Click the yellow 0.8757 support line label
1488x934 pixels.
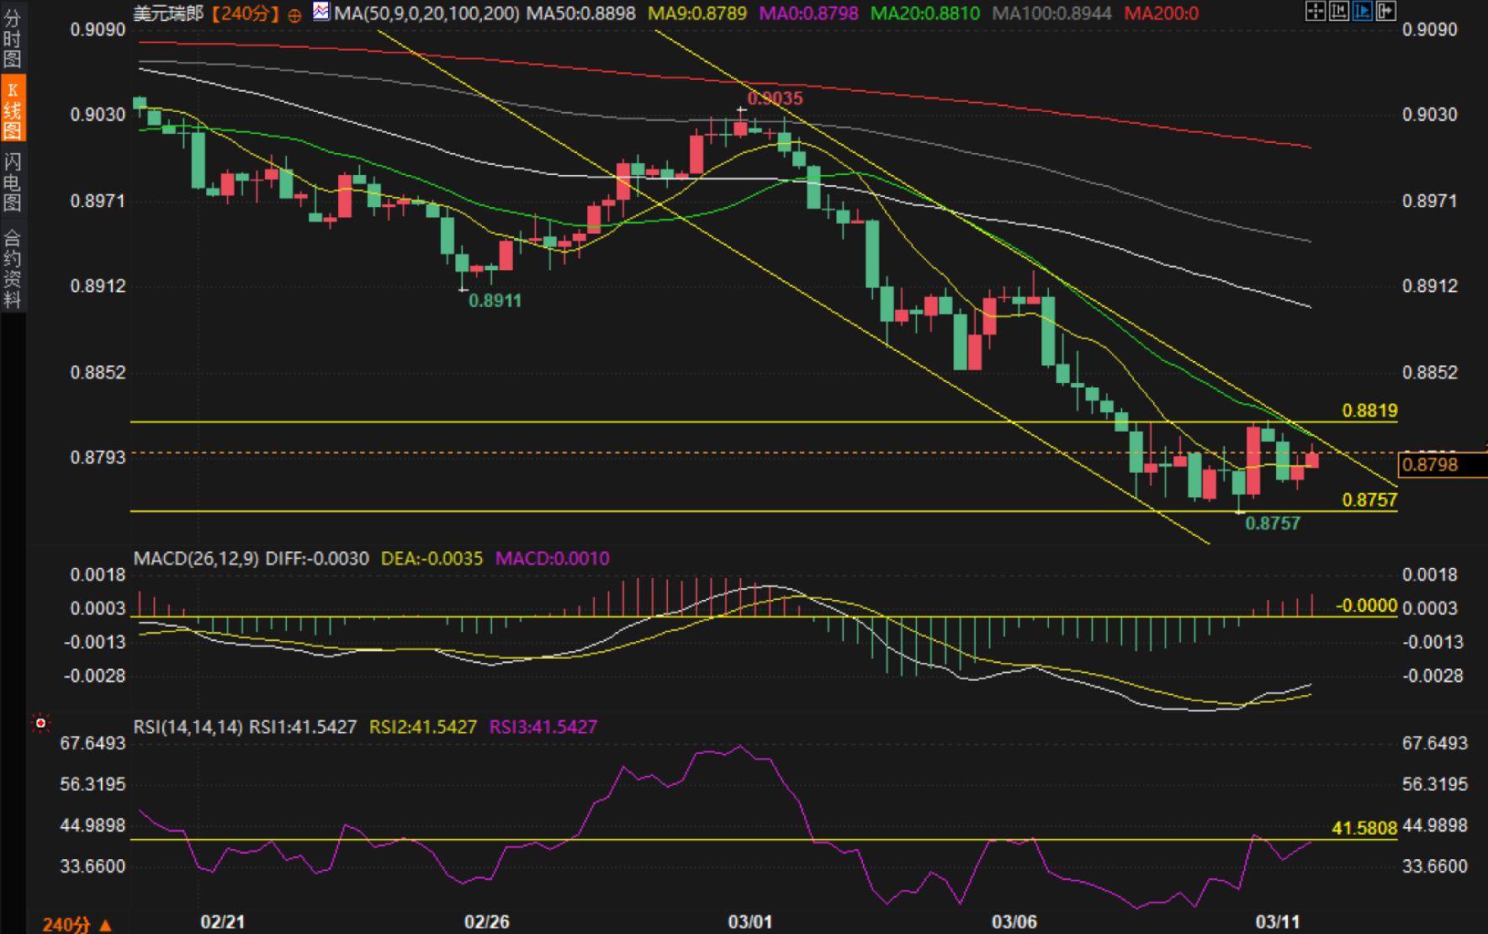(x=1369, y=500)
